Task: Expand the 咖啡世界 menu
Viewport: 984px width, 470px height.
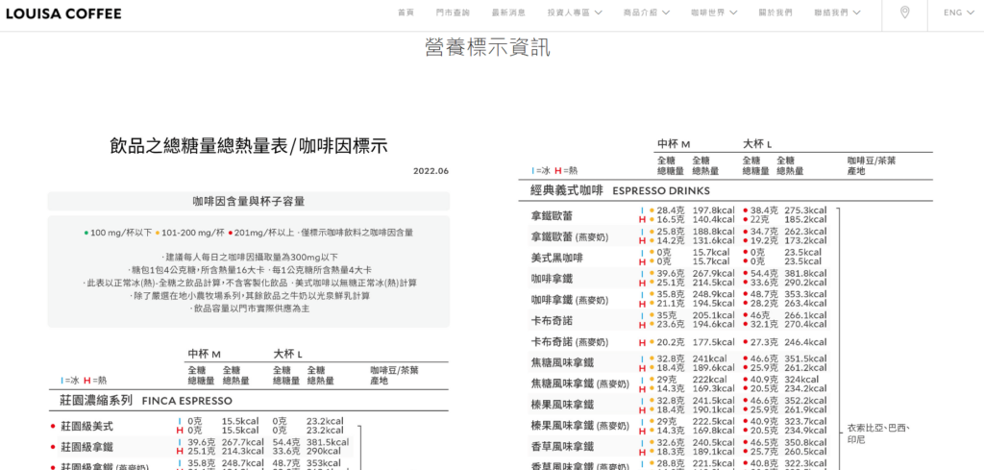Action: pos(714,12)
